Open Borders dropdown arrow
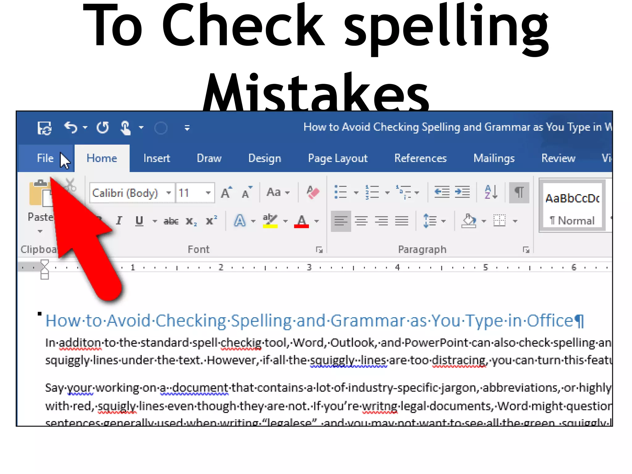 tap(515, 221)
